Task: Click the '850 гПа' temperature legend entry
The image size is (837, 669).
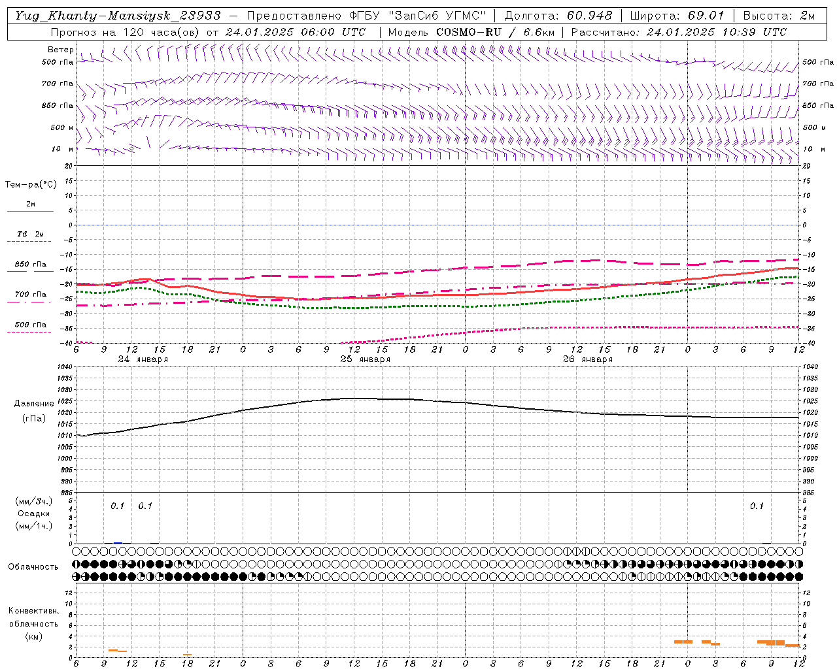Action: point(31,265)
